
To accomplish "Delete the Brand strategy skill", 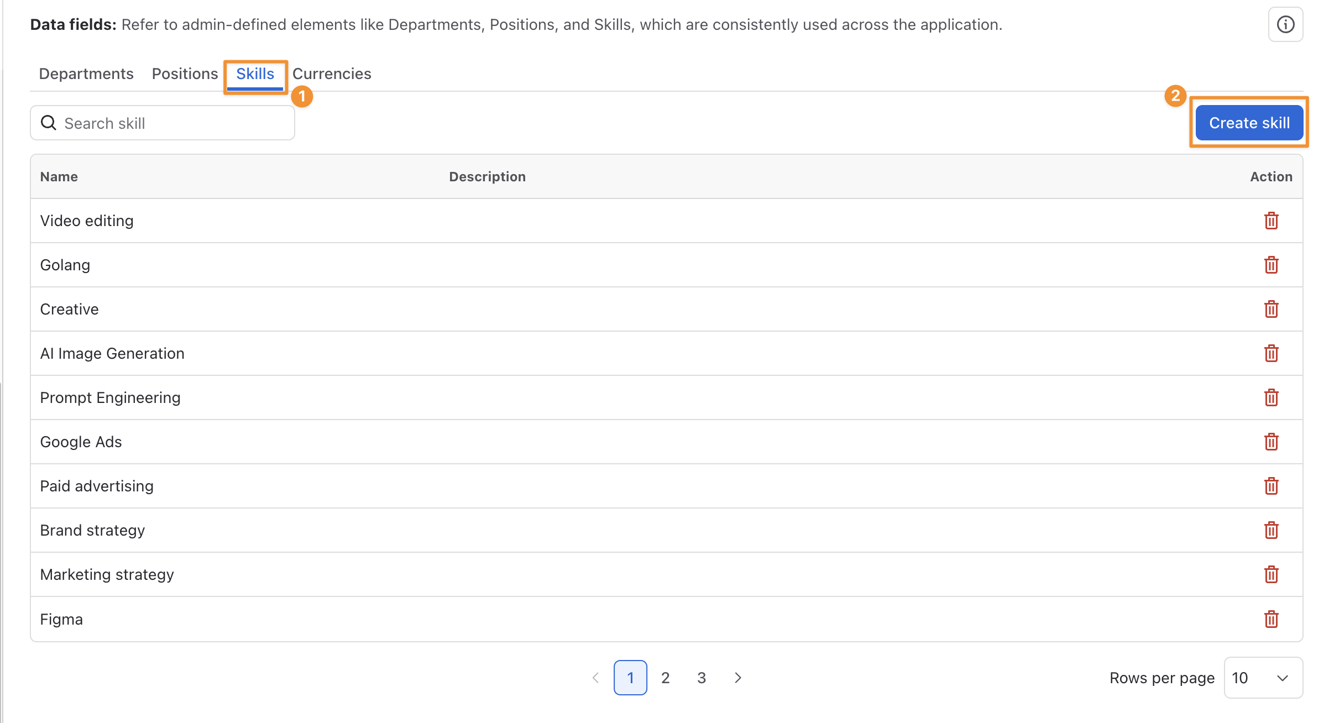I will [1271, 530].
